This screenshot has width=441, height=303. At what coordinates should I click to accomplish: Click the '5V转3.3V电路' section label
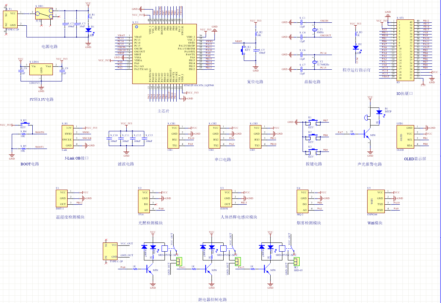(x=41, y=99)
